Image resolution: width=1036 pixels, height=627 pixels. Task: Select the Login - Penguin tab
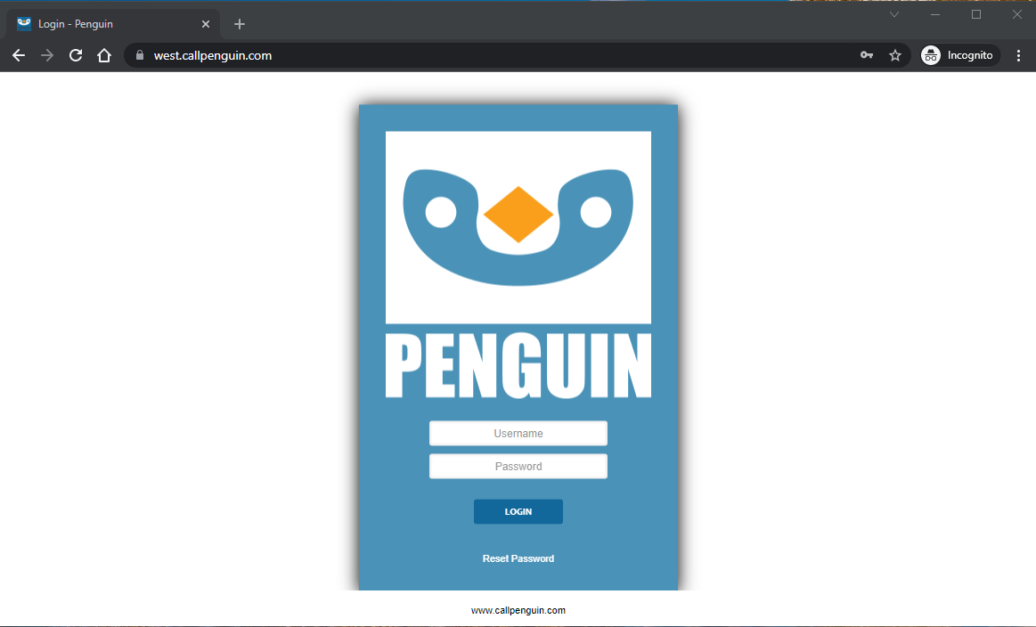pos(113,24)
